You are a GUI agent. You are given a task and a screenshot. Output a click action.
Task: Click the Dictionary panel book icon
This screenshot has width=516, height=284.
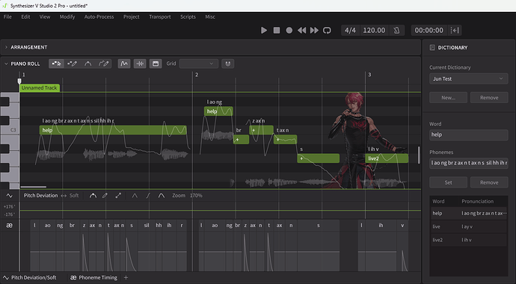432,48
